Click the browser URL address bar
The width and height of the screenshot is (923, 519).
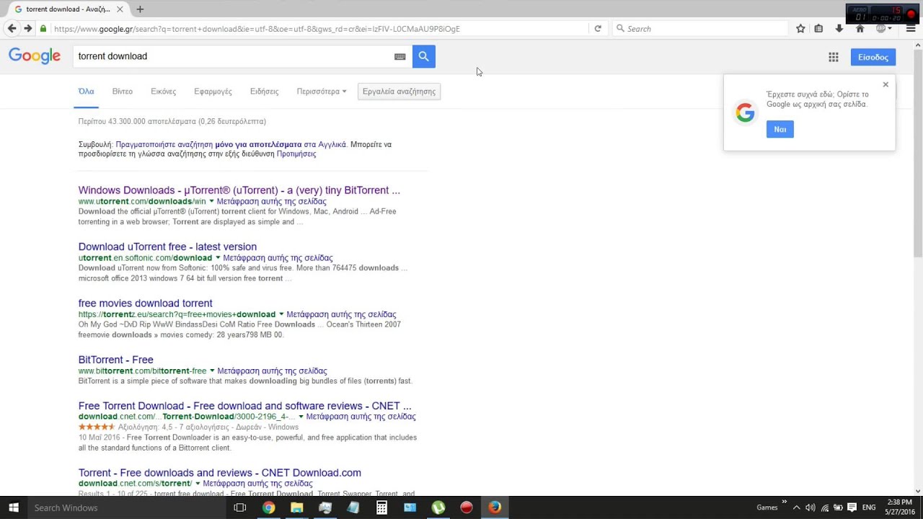(x=317, y=29)
